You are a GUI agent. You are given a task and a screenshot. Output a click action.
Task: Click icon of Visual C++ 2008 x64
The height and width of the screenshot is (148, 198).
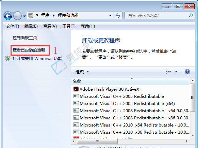click(76, 110)
